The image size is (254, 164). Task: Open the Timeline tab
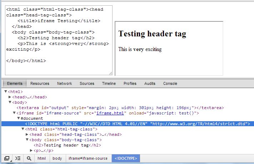click(109, 83)
